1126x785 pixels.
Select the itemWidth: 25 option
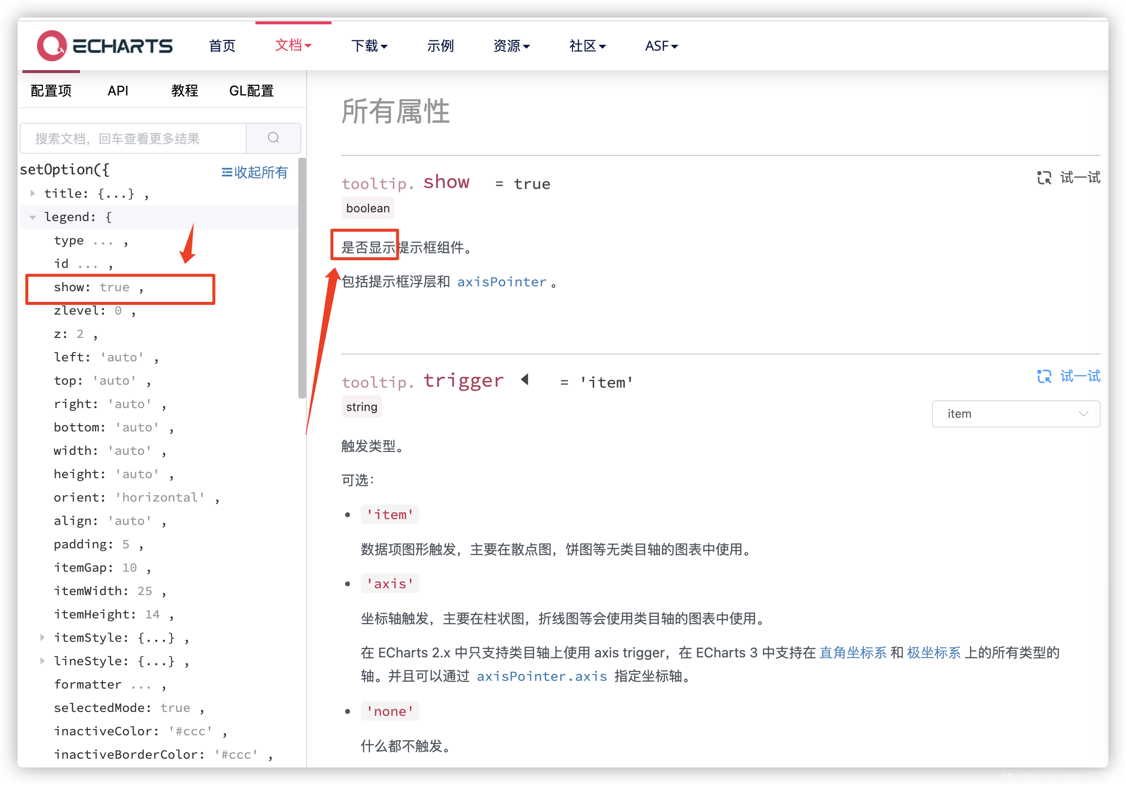pyautogui.click(x=110, y=591)
